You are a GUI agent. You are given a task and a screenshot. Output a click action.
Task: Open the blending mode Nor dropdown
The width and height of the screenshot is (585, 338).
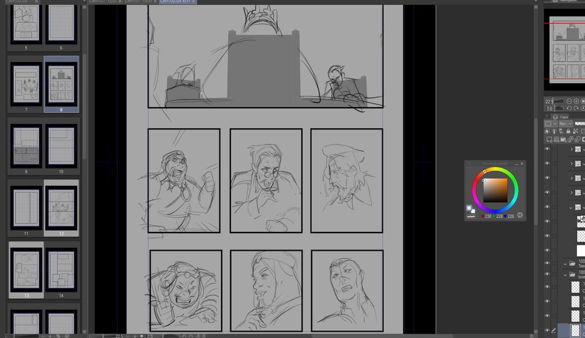point(566,124)
